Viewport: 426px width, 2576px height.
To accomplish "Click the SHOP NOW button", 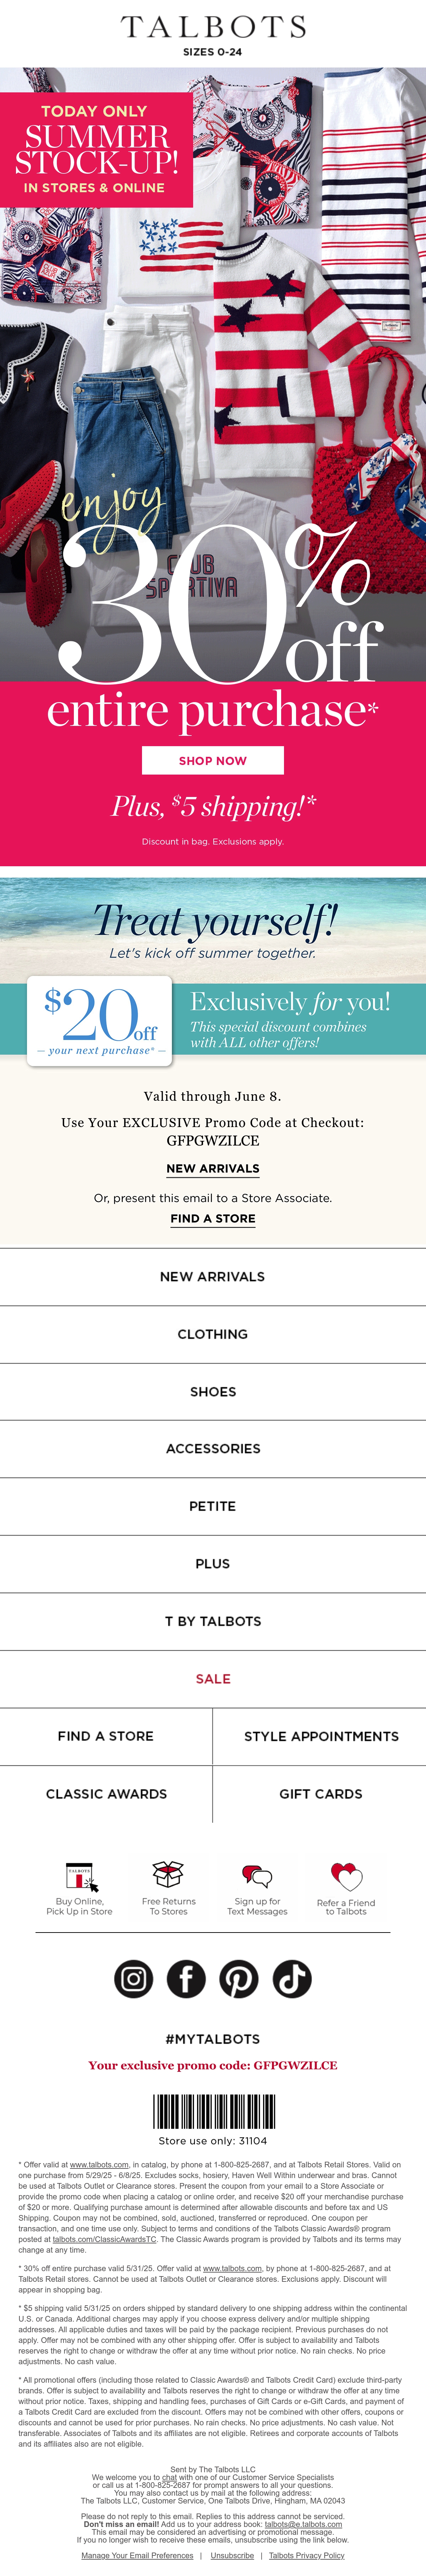I will (213, 760).
